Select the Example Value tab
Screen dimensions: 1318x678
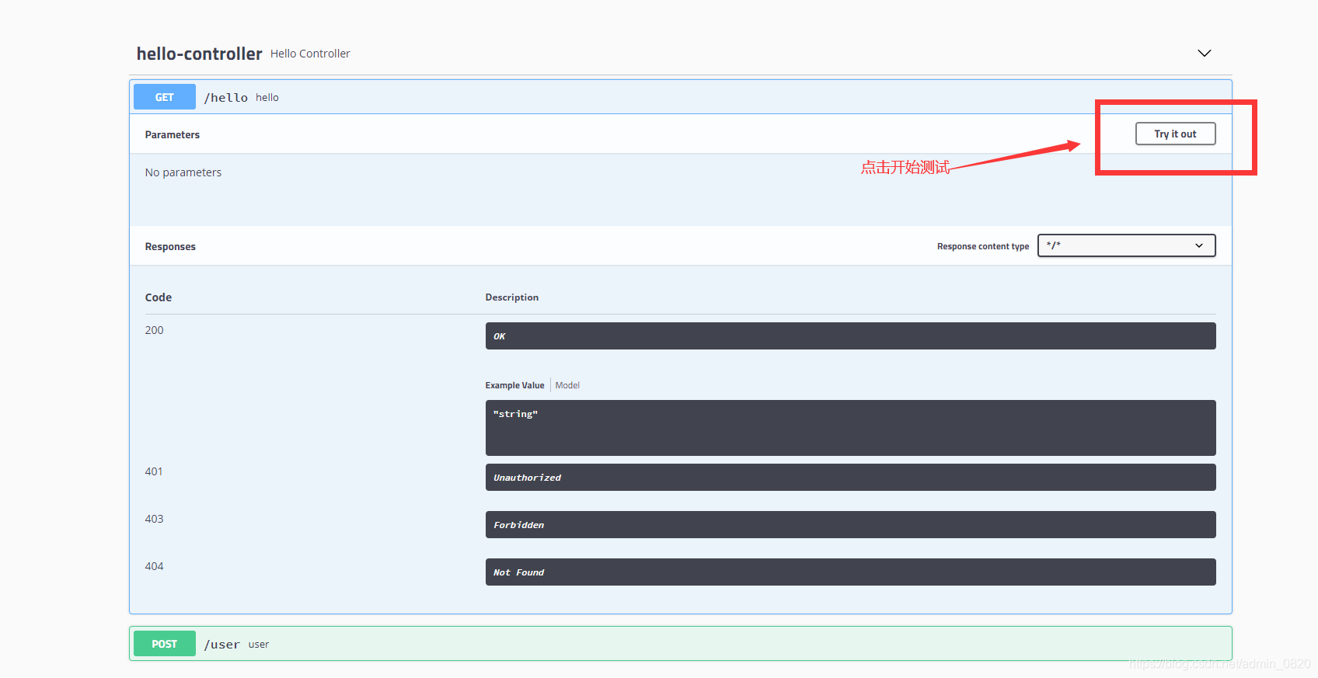coord(514,385)
